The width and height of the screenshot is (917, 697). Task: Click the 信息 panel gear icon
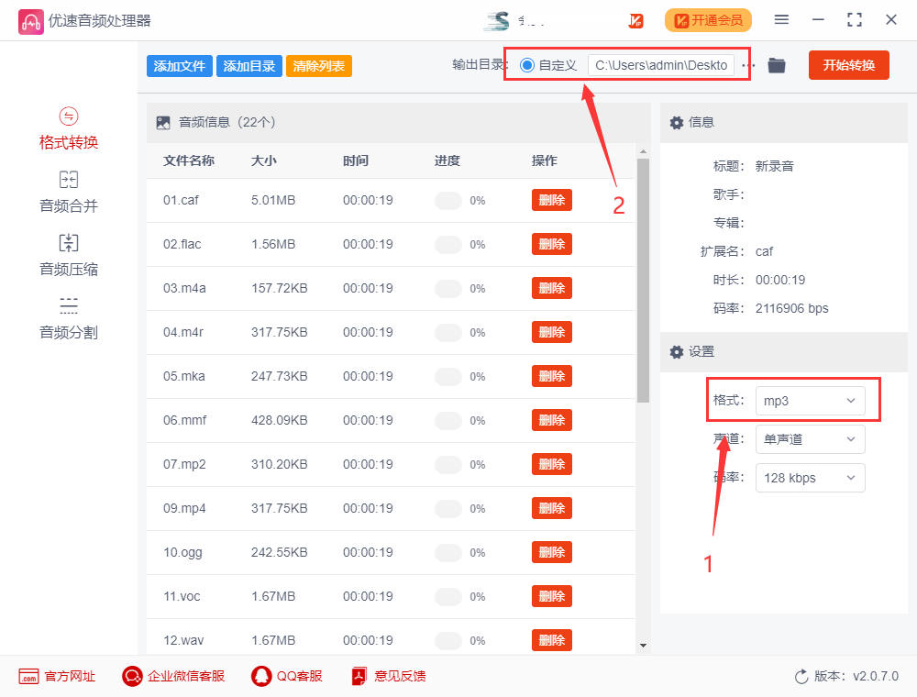coord(676,123)
